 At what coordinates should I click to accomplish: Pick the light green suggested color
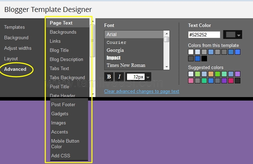(x=198, y=74)
